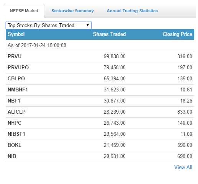Select the PRVUPO symbol
Image resolution: width=198 pixels, height=184 pixels.
(18, 67)
